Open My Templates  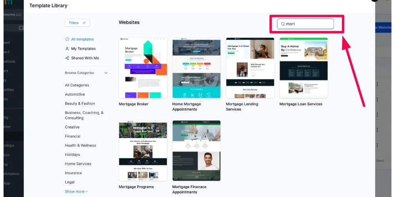[83, 49]
